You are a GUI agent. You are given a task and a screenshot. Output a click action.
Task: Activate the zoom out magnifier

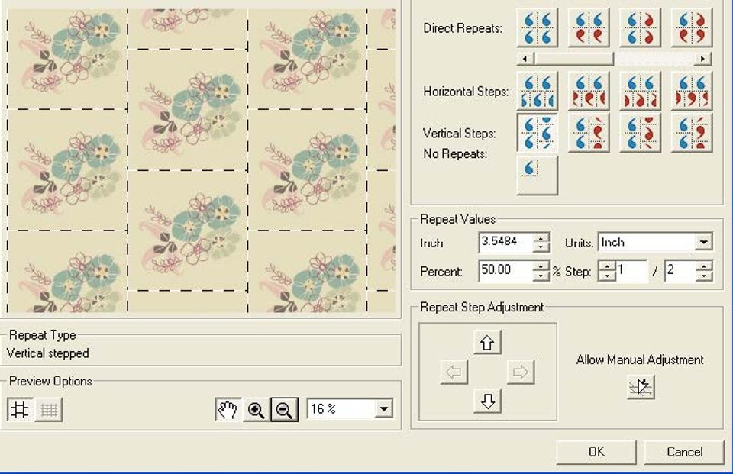point(284,410)
